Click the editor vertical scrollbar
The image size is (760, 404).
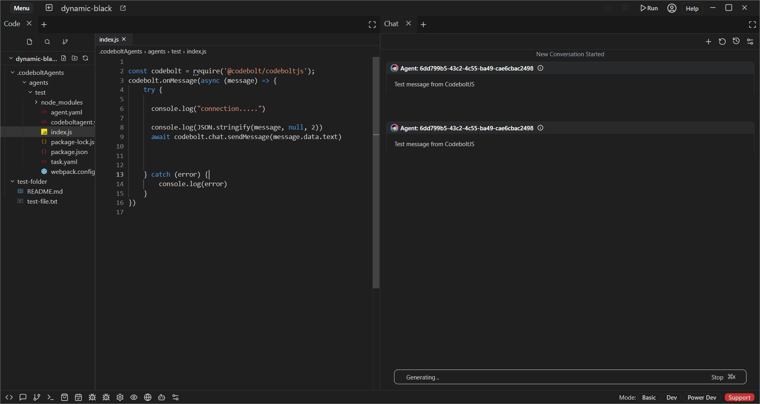pyautogui.click(x=376, y=173)
